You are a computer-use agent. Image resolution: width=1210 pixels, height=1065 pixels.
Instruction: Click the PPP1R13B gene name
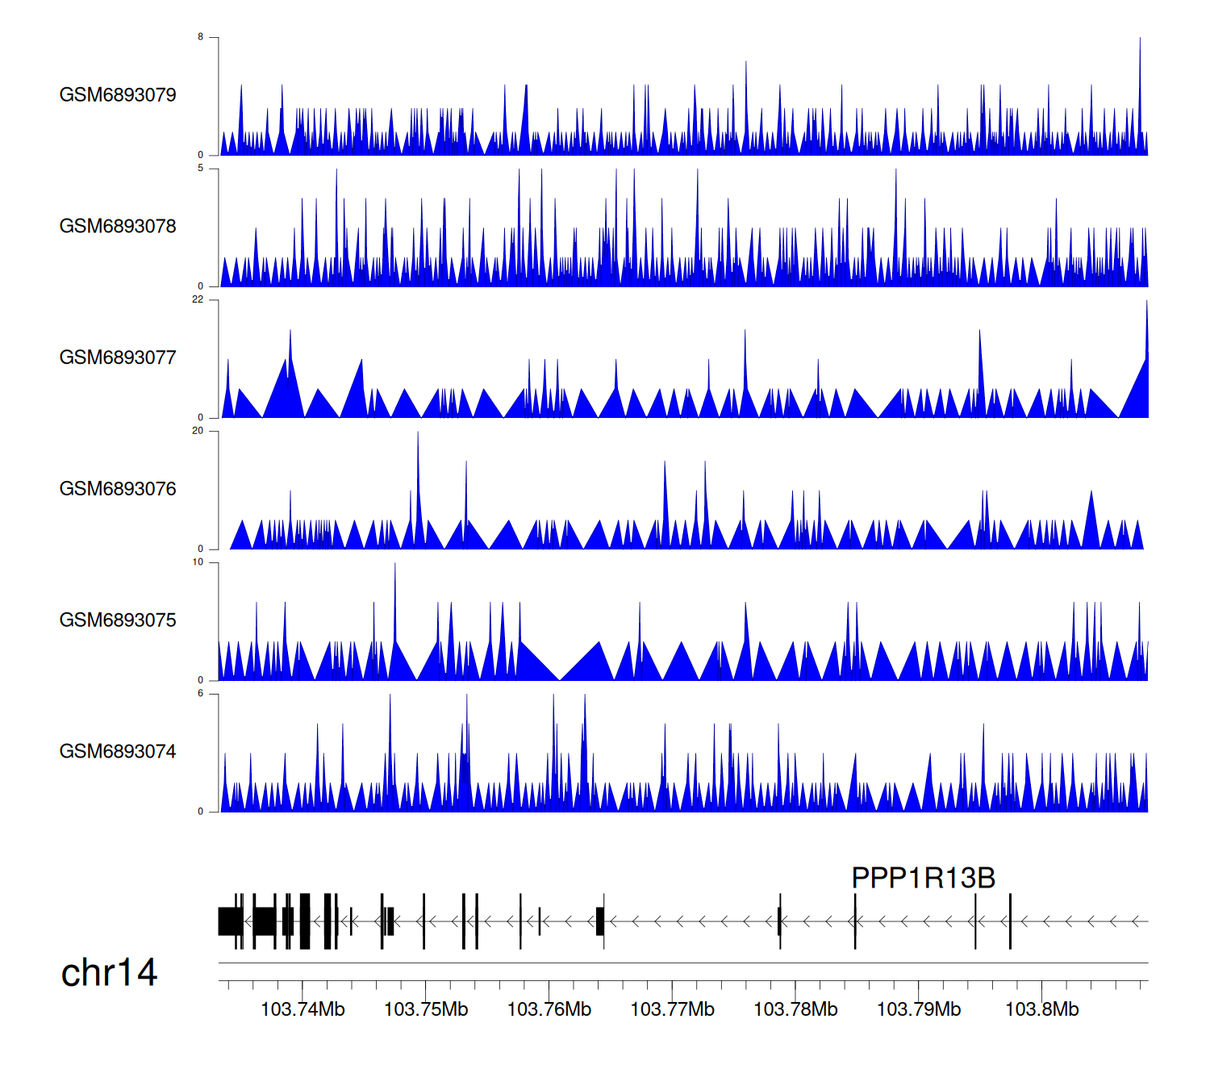[x=923, y=878]
